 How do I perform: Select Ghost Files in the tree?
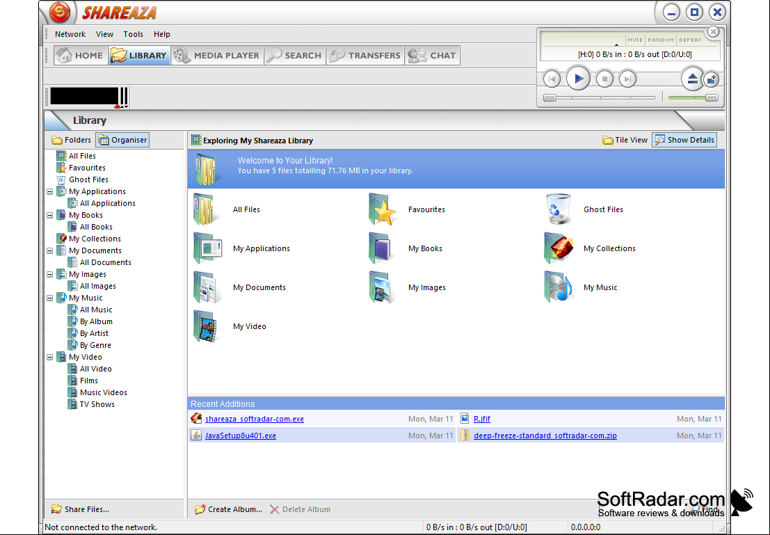[88, 179]
